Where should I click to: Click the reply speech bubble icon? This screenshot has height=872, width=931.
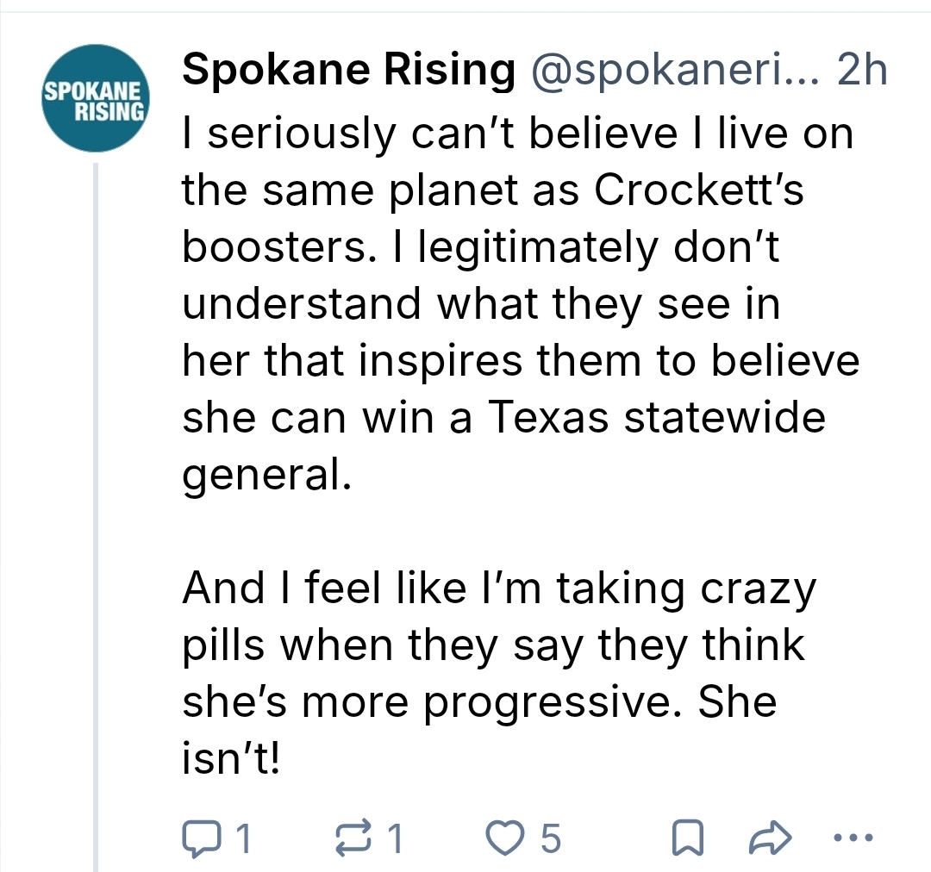(x=202, y=837)
